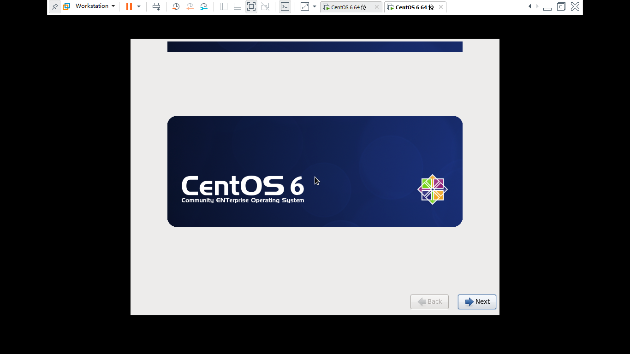Close the VMware Workstation window
Viewport: 630px width, 354px height.
[x=575, y=6]
